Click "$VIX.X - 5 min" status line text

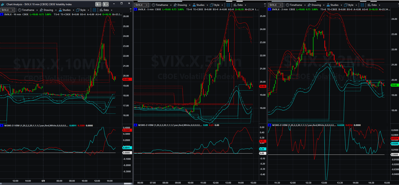146,10
